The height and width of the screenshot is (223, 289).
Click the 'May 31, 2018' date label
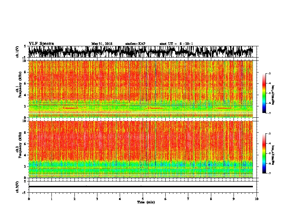(102, 44)
